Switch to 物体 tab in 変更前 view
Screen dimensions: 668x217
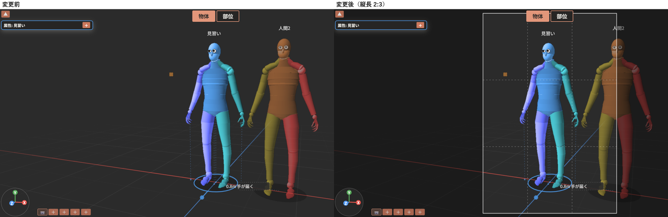click(204, 16)
